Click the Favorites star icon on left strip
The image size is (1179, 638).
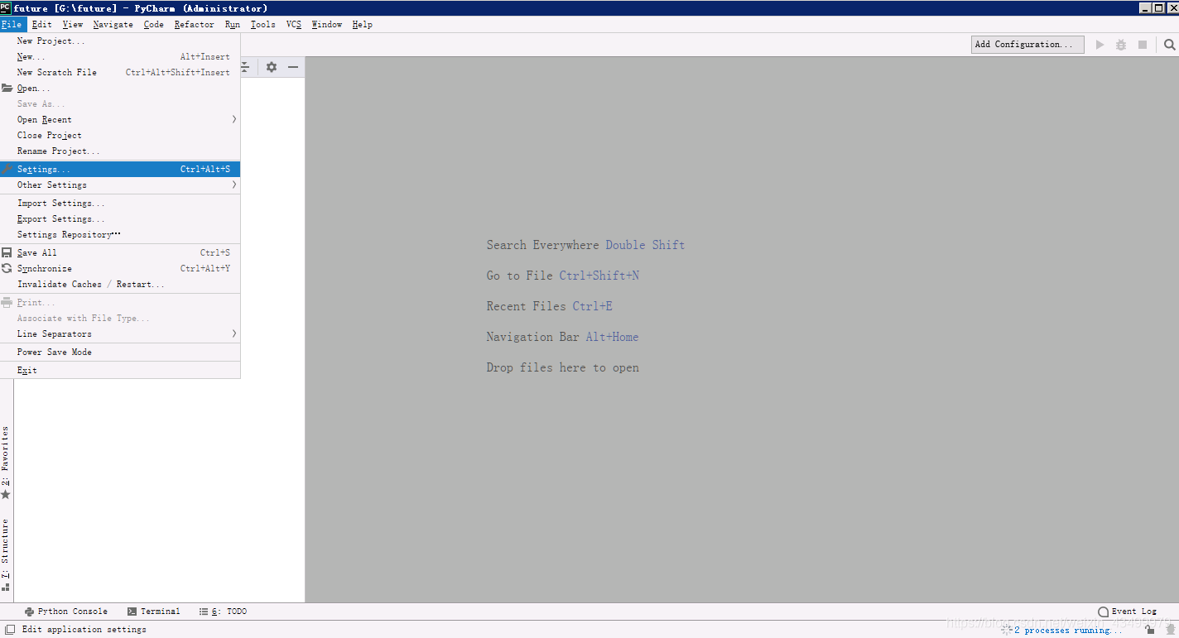[x=6, y=494]
